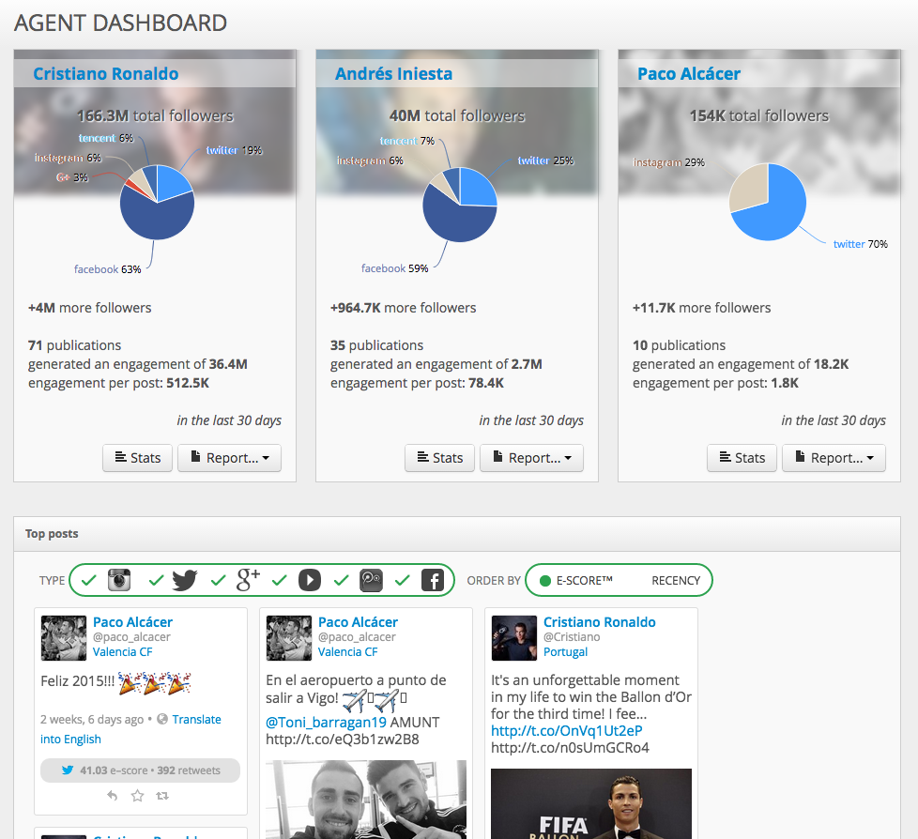Click '41.03 e-score • 392 retweets' bar

[140, 770]
